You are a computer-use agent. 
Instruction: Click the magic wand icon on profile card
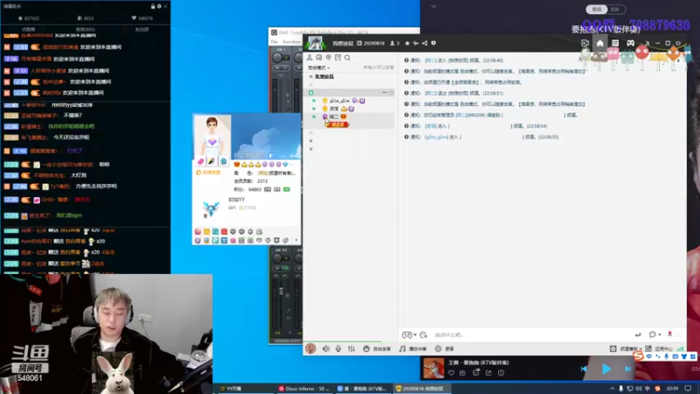[212, 161]
